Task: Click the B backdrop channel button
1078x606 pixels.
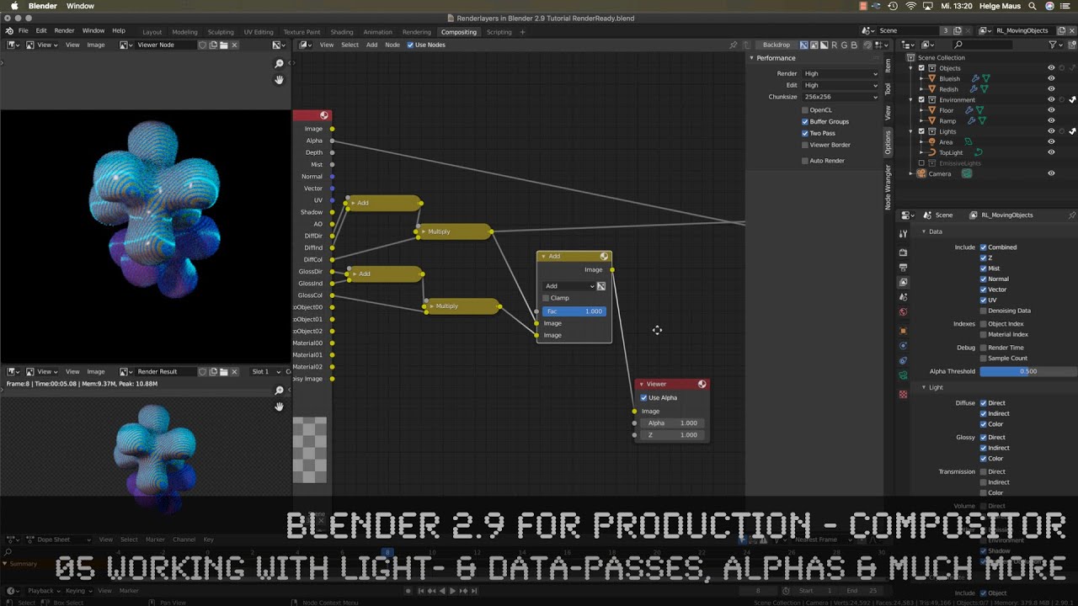Action: click(x=854, y=45)
